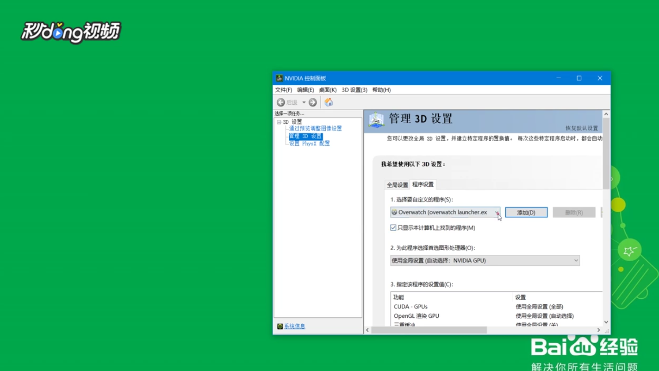Open the 3D 设置(3) menu
659x371 pixels.
pos(354,90)
